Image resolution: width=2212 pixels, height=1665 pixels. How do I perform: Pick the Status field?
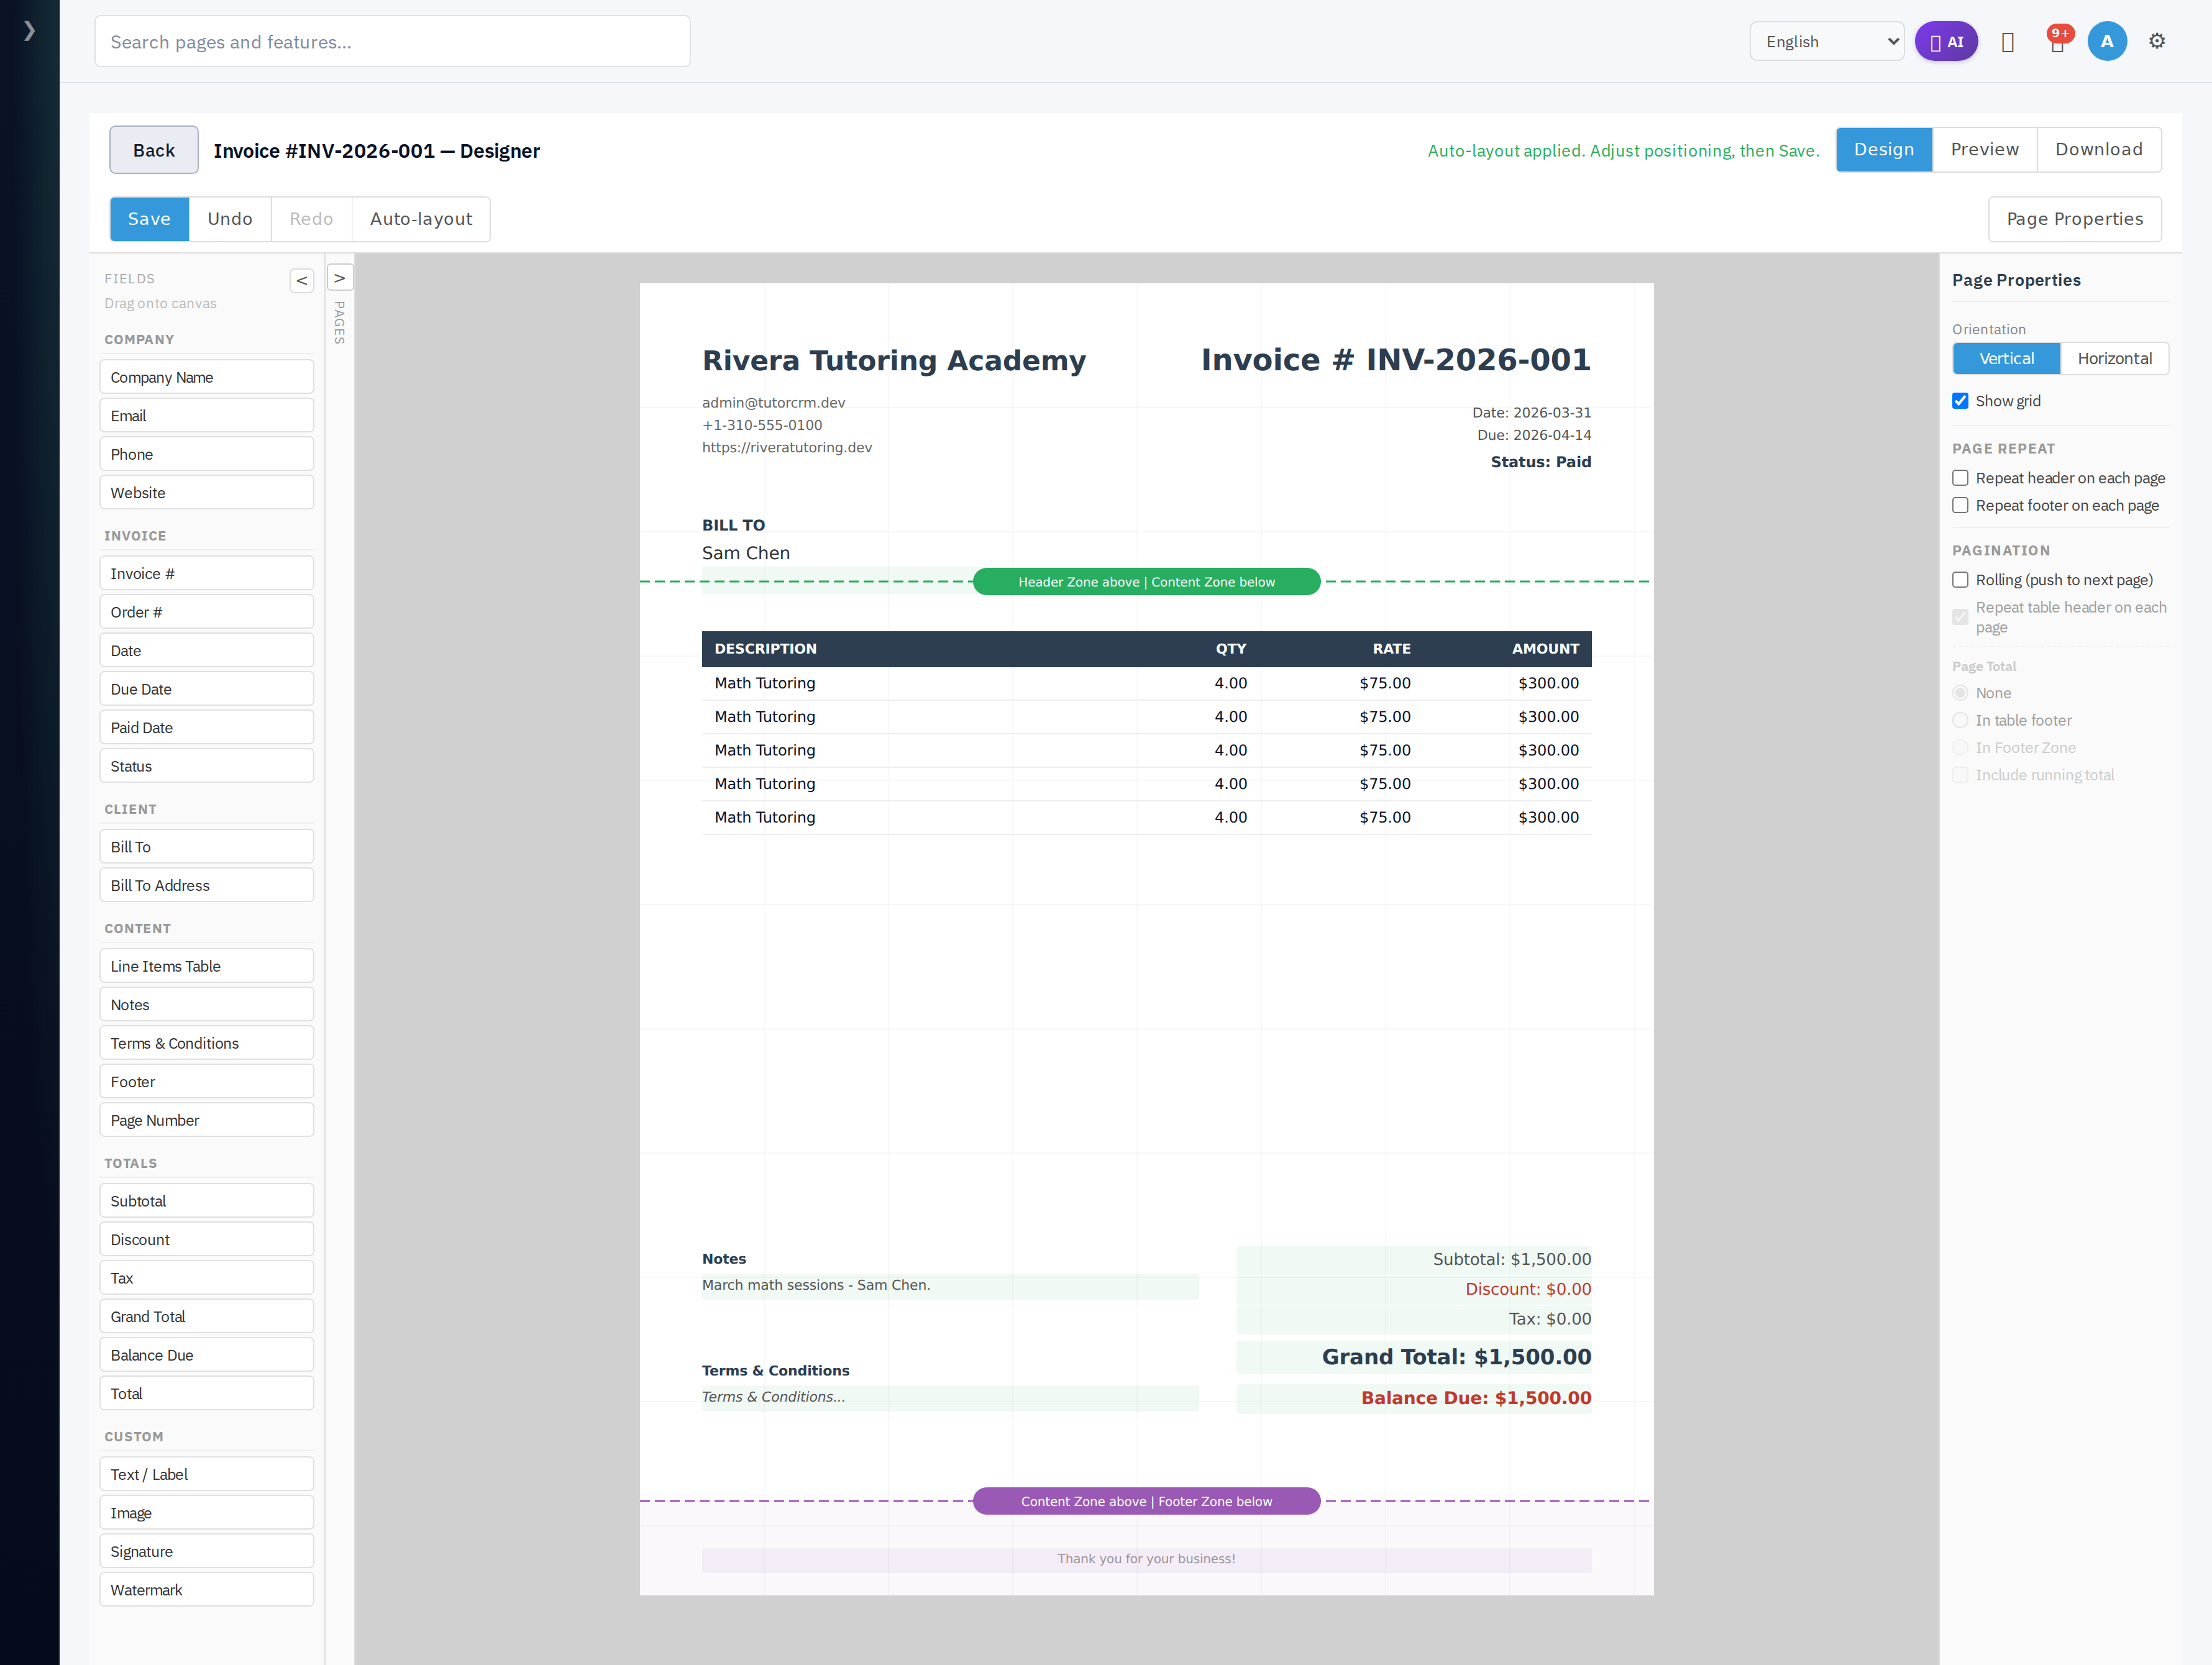(206, 766)
